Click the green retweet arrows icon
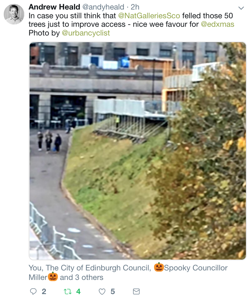This screenshot has width=249, height=300. click(x=67, y=292)
